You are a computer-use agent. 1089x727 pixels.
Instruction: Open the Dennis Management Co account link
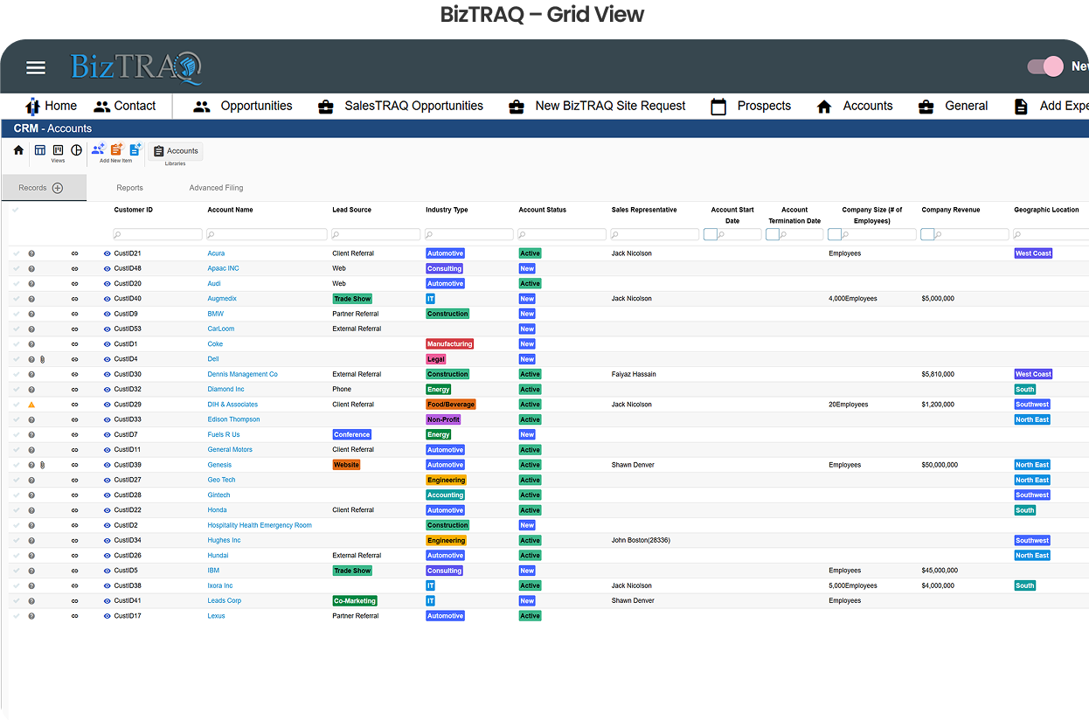242,375
